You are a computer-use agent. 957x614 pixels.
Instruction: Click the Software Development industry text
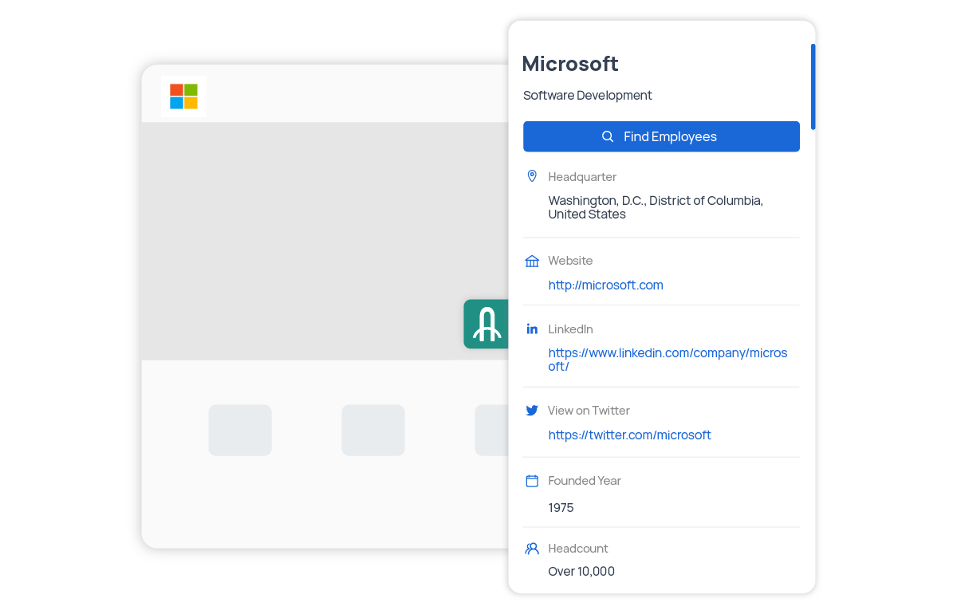588,95
